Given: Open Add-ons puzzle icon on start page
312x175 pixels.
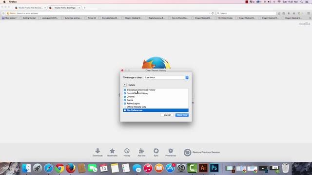Looking at the screenshot, I should [x=141, y=152].
